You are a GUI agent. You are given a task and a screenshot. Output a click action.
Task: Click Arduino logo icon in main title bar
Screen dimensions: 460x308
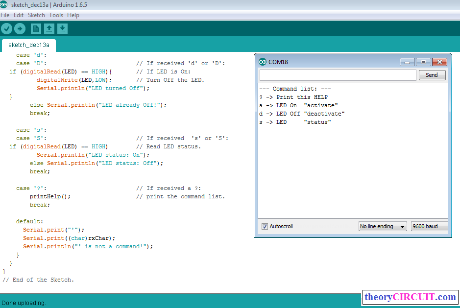click(x=4, y=4)
